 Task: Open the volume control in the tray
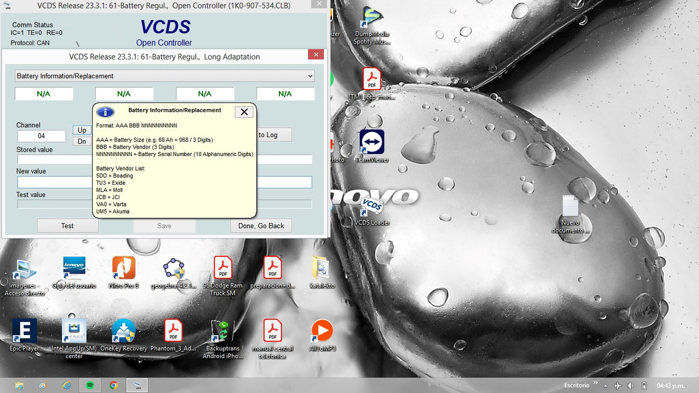click(x=631, y=385)
